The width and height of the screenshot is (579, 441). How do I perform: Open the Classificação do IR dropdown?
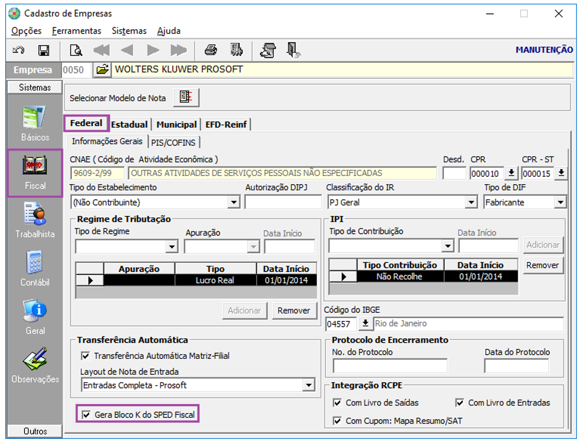coord(472,202)
